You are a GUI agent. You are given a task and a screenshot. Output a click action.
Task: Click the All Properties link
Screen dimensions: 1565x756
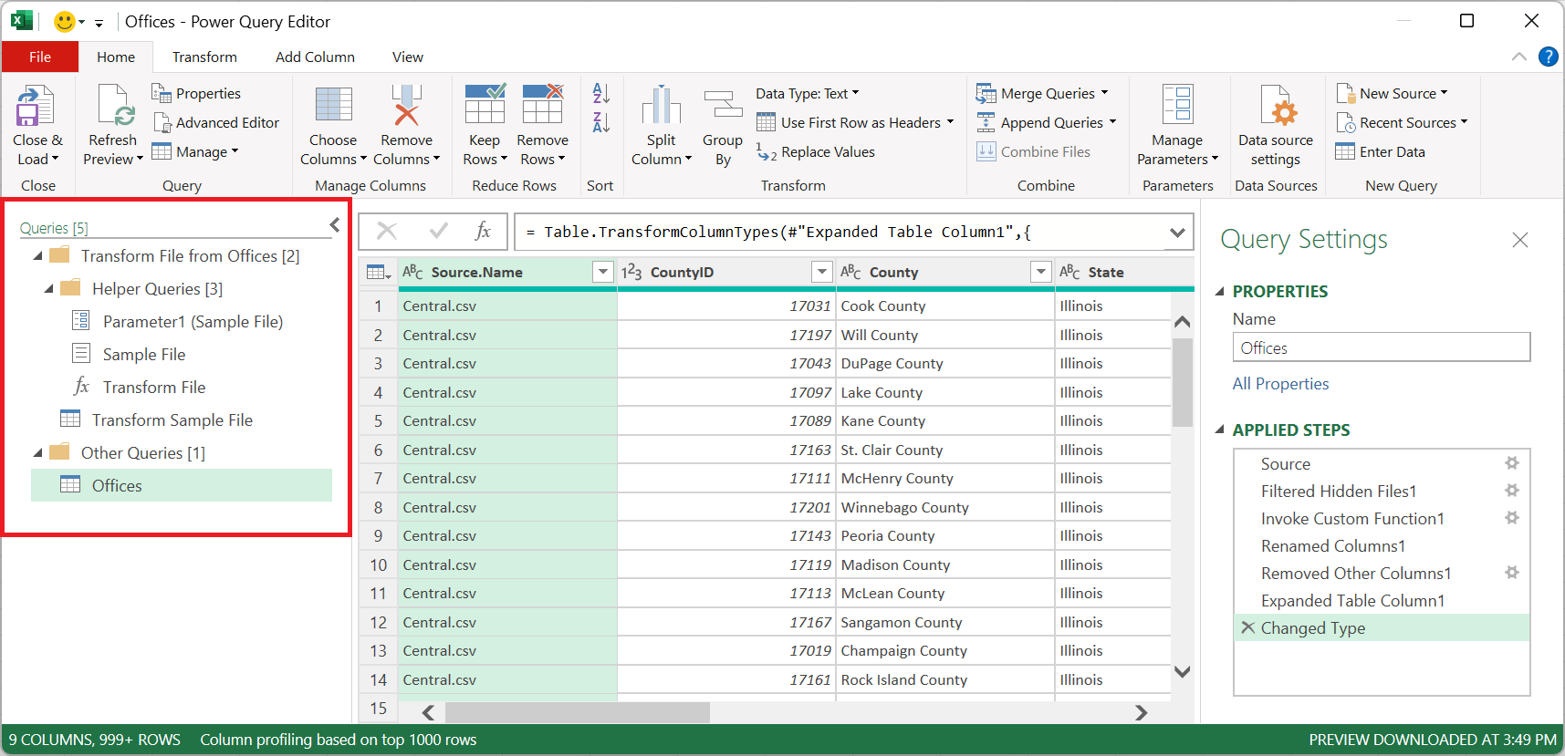(1280, 384)
